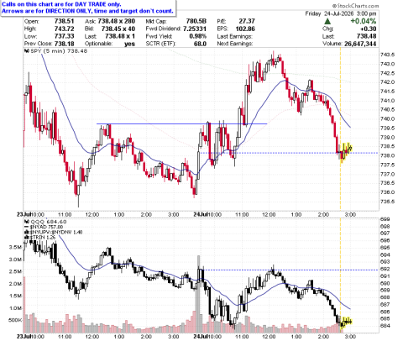This screenshot has width=403, height=341.
Task: Click the Ask quote 738.48 x 280
Action: pyautogui.click(x=117, y=21)
